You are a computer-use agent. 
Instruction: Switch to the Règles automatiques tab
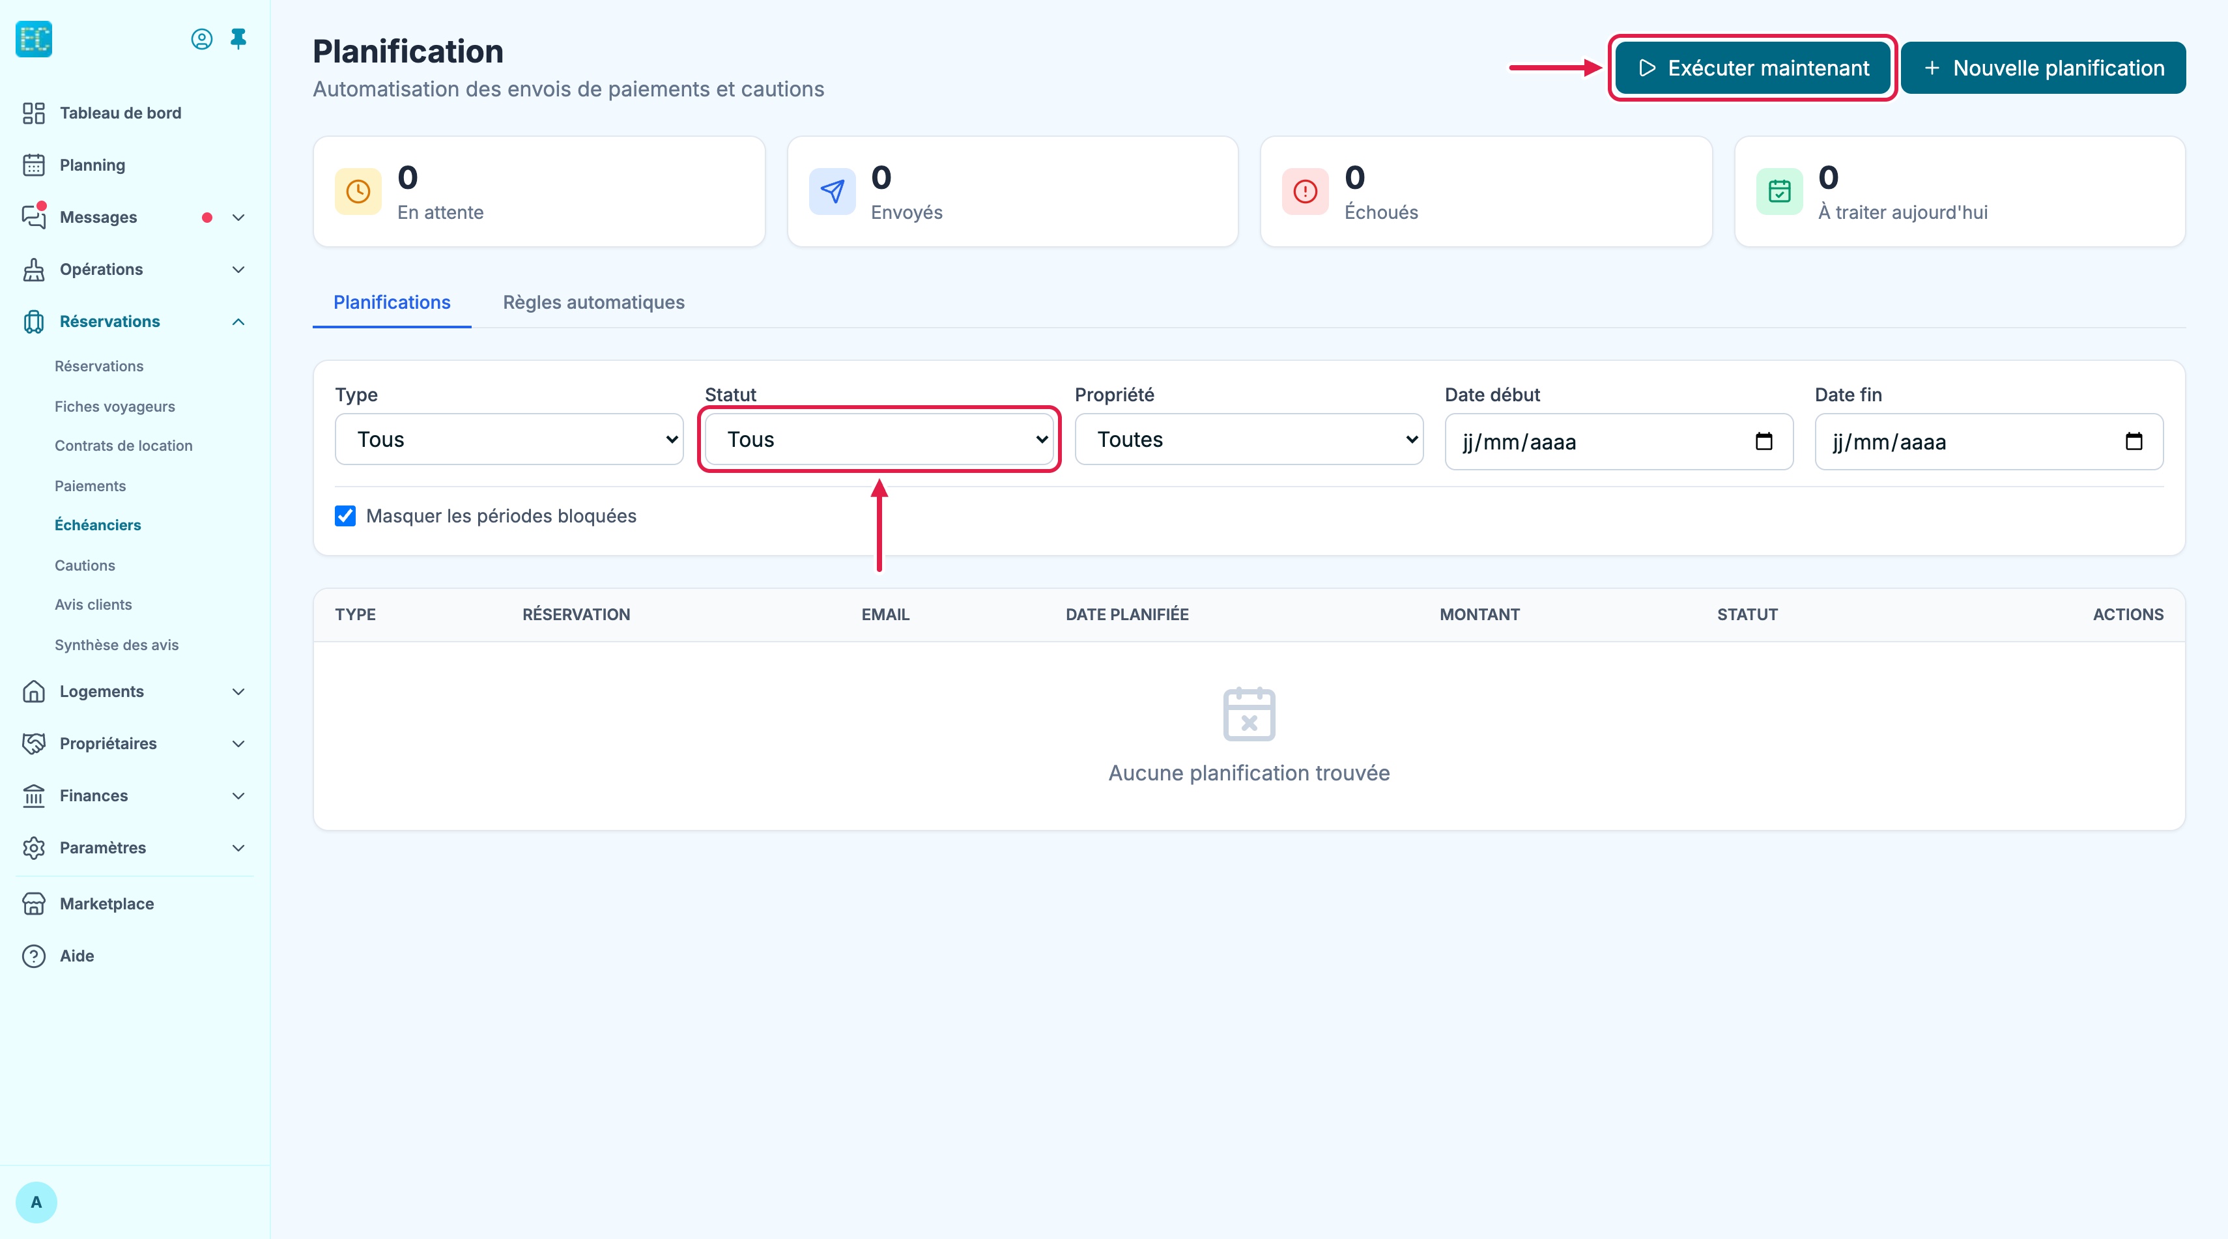[593, 303]
